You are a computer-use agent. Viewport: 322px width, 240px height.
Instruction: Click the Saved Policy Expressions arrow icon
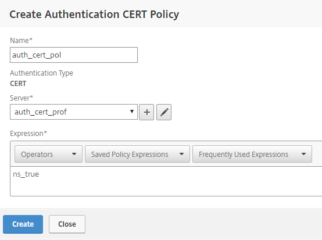point(181,154)
